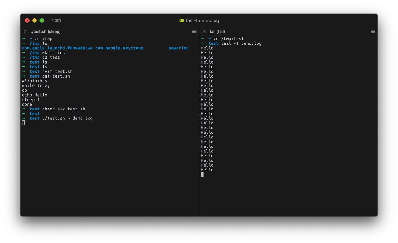
Task: Click 'com.google.Keystone' directory name
Action: [x=119, y=48]
